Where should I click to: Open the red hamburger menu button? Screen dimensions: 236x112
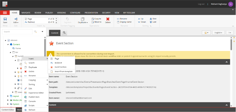tap(5, 13)
